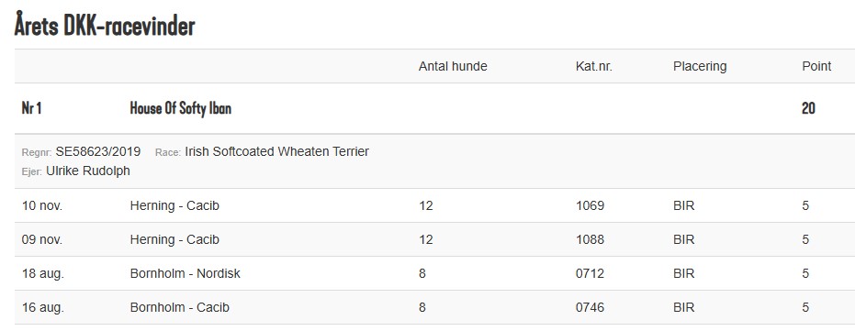Select the Placering column header
The image size is (855, 331).
[700, 66]
